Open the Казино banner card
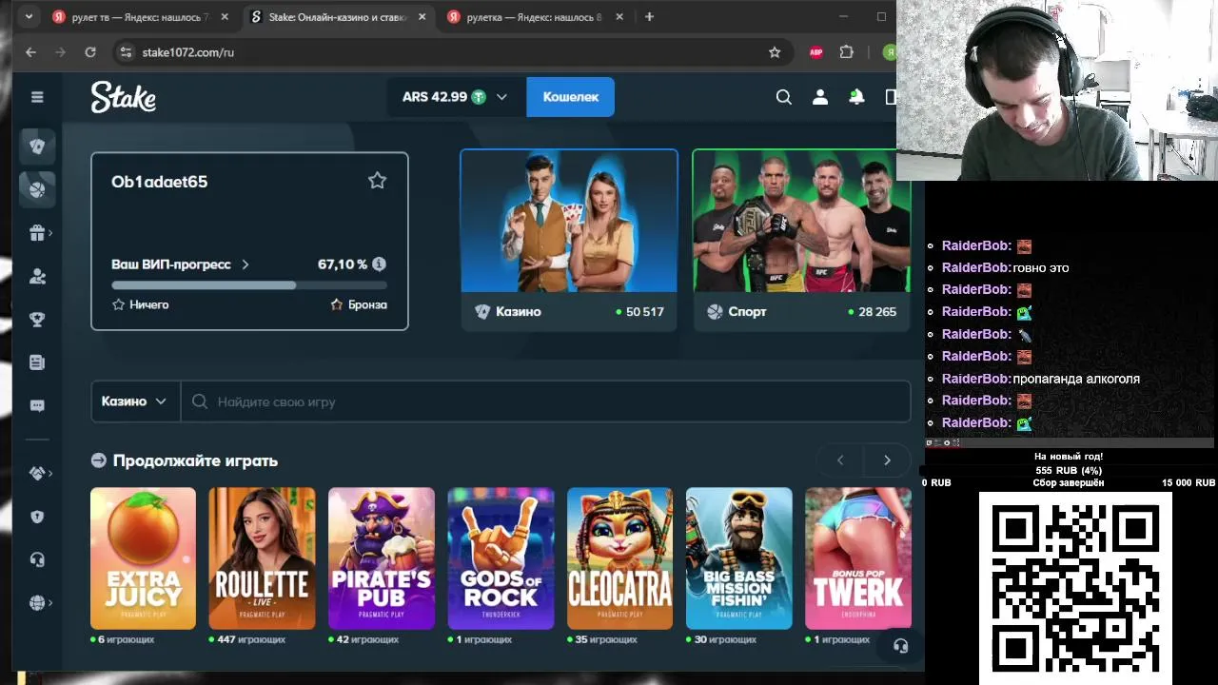 569,240
